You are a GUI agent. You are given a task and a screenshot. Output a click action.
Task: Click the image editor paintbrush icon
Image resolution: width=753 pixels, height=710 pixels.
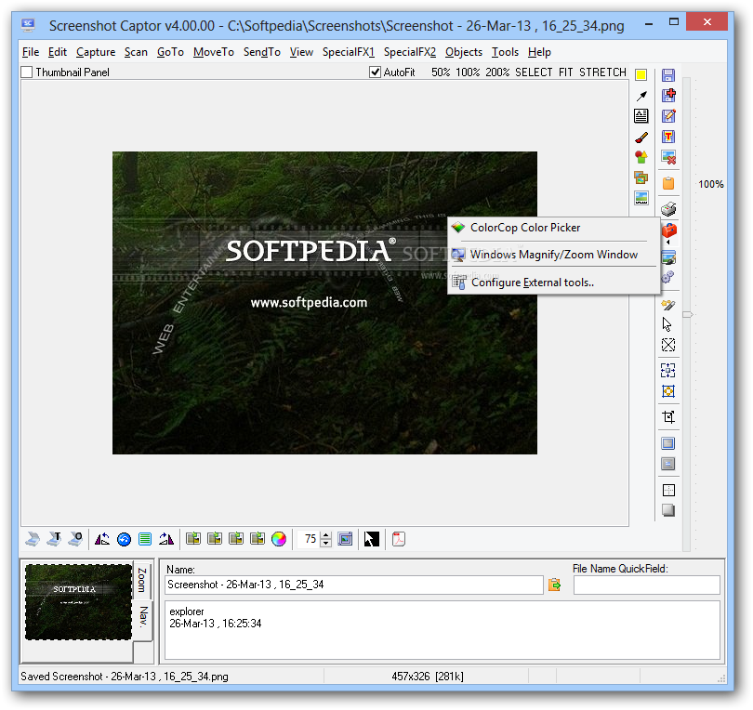[x=668, y=257]
